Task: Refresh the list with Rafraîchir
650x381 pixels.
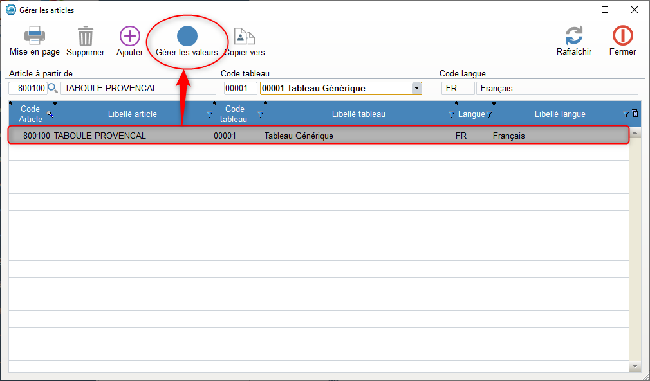Action: click(x=573, y=36)
